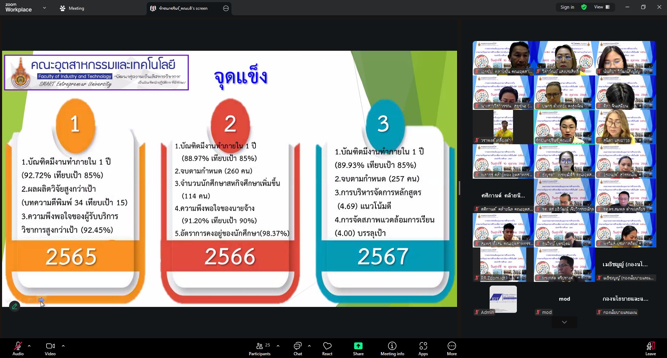Viewport: 667px width, 358px height.
Task: Open the Zoom Workplace dropdown
Action: [x=44, y=8]
